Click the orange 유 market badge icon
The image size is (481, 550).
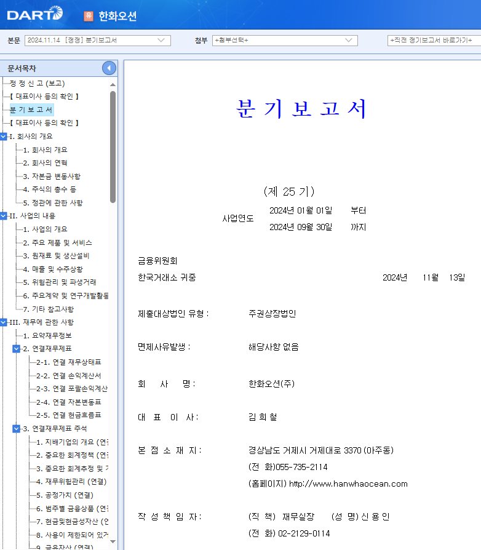89,16
